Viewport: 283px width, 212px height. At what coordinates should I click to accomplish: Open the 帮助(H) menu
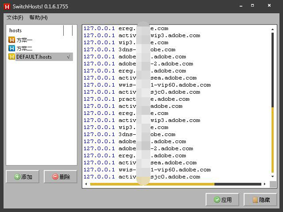pos(39,18)
